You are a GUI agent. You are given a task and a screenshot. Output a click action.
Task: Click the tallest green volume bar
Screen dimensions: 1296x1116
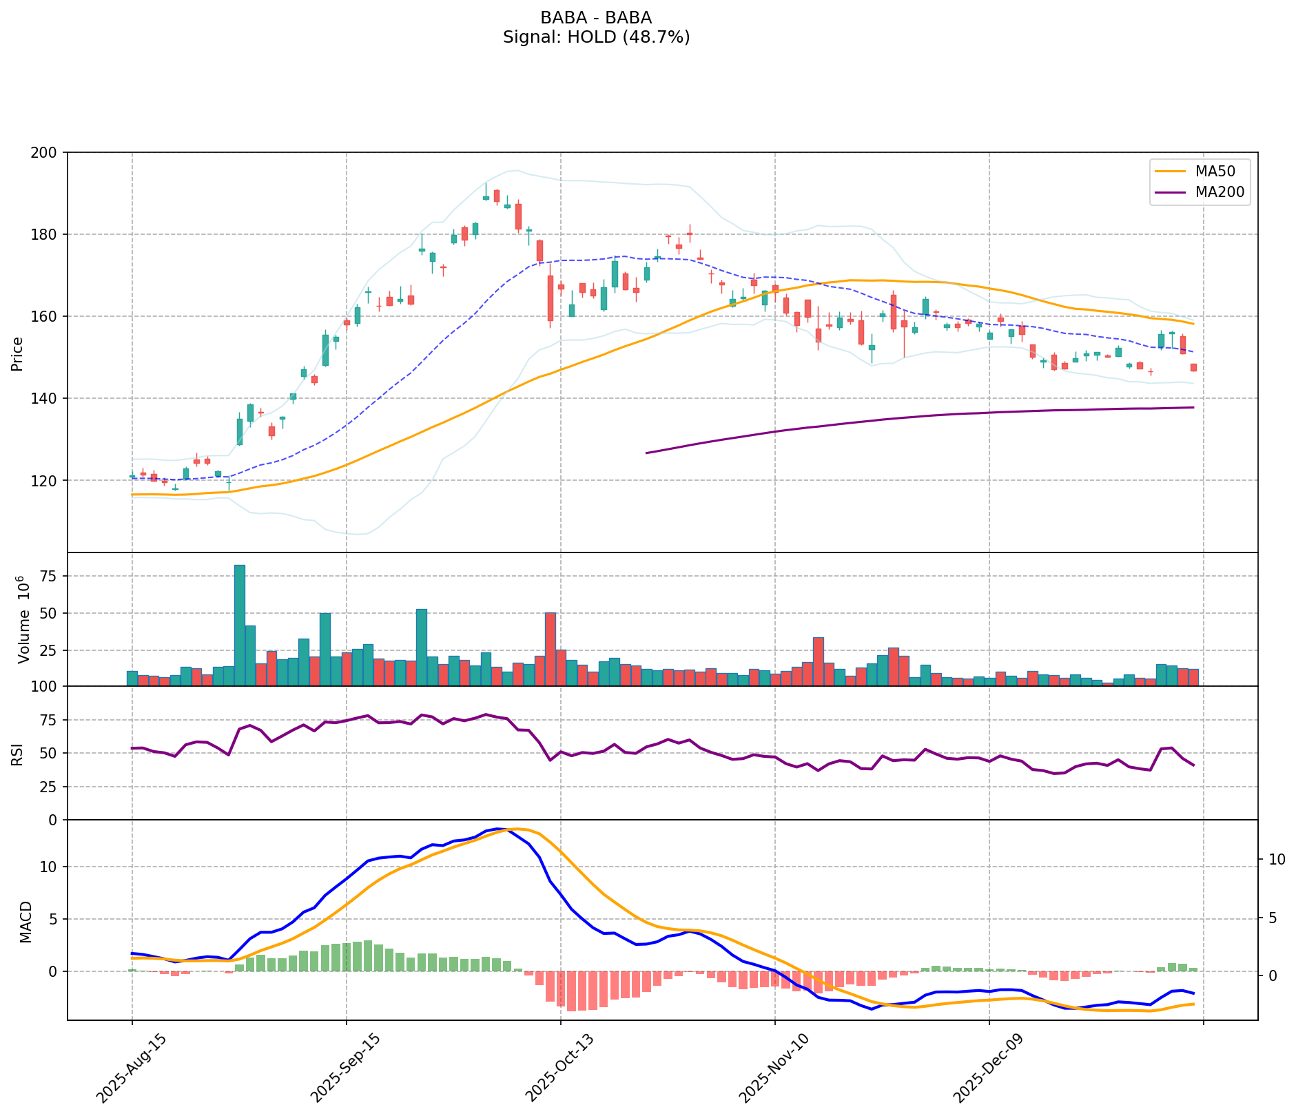240,626
